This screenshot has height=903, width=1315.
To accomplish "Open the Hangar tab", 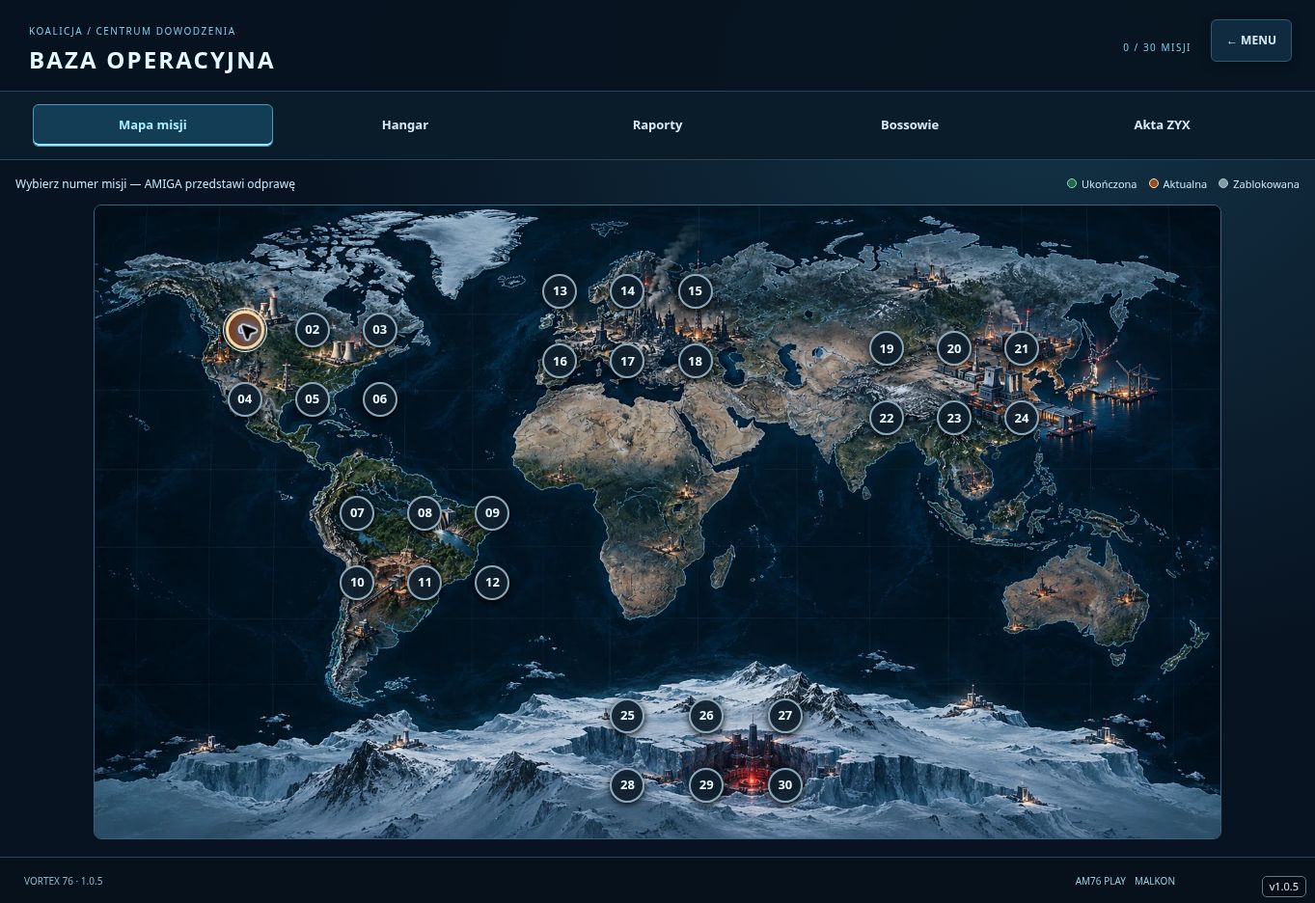I will [x=405, y=125].
